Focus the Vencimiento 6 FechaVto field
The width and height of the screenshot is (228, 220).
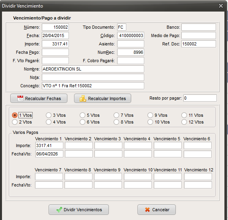[198, 154]
